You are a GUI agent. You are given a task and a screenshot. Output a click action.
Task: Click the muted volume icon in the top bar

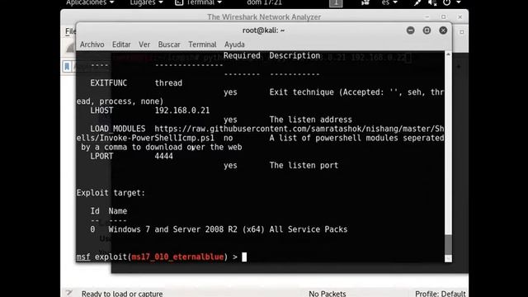pyautogui.click(x=432, y=2)
